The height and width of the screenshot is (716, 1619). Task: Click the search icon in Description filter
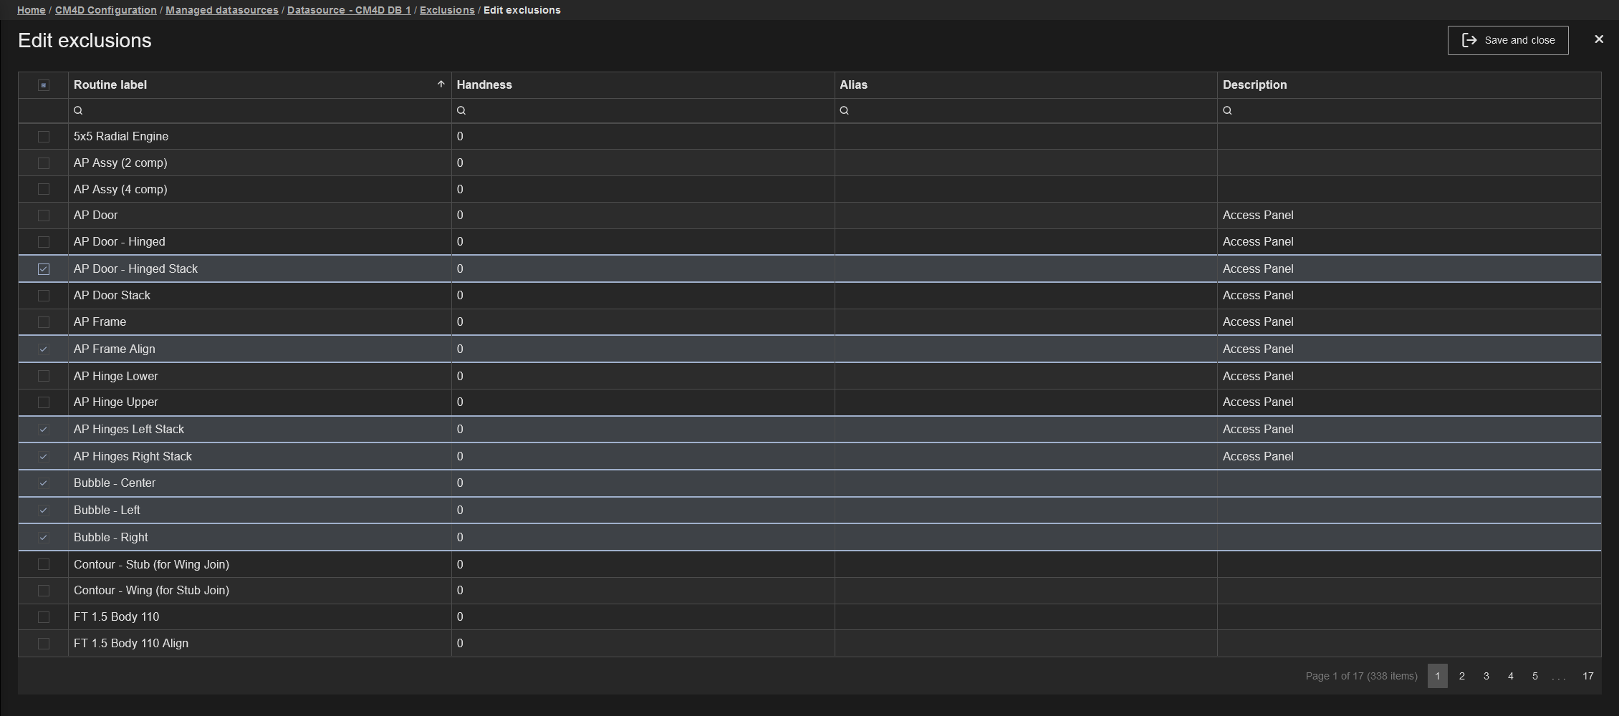point(1227,110)
